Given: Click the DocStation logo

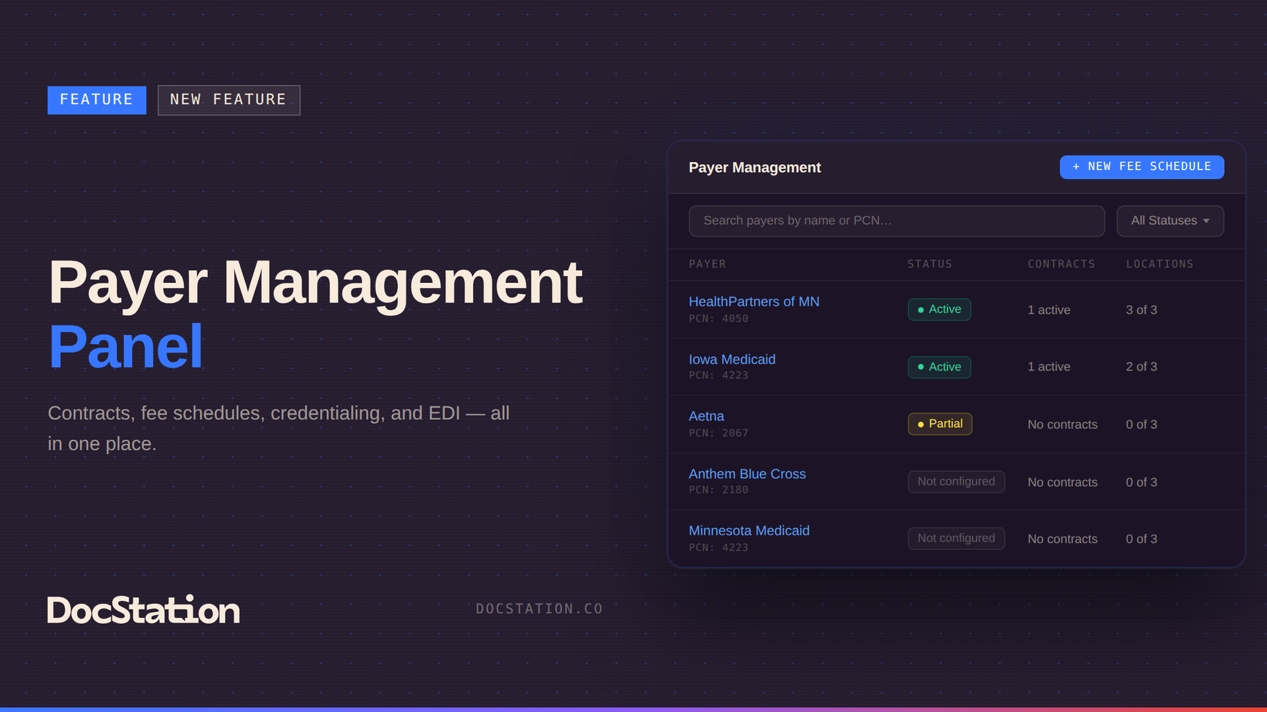Looking at the screenshot, I should 143,610.
